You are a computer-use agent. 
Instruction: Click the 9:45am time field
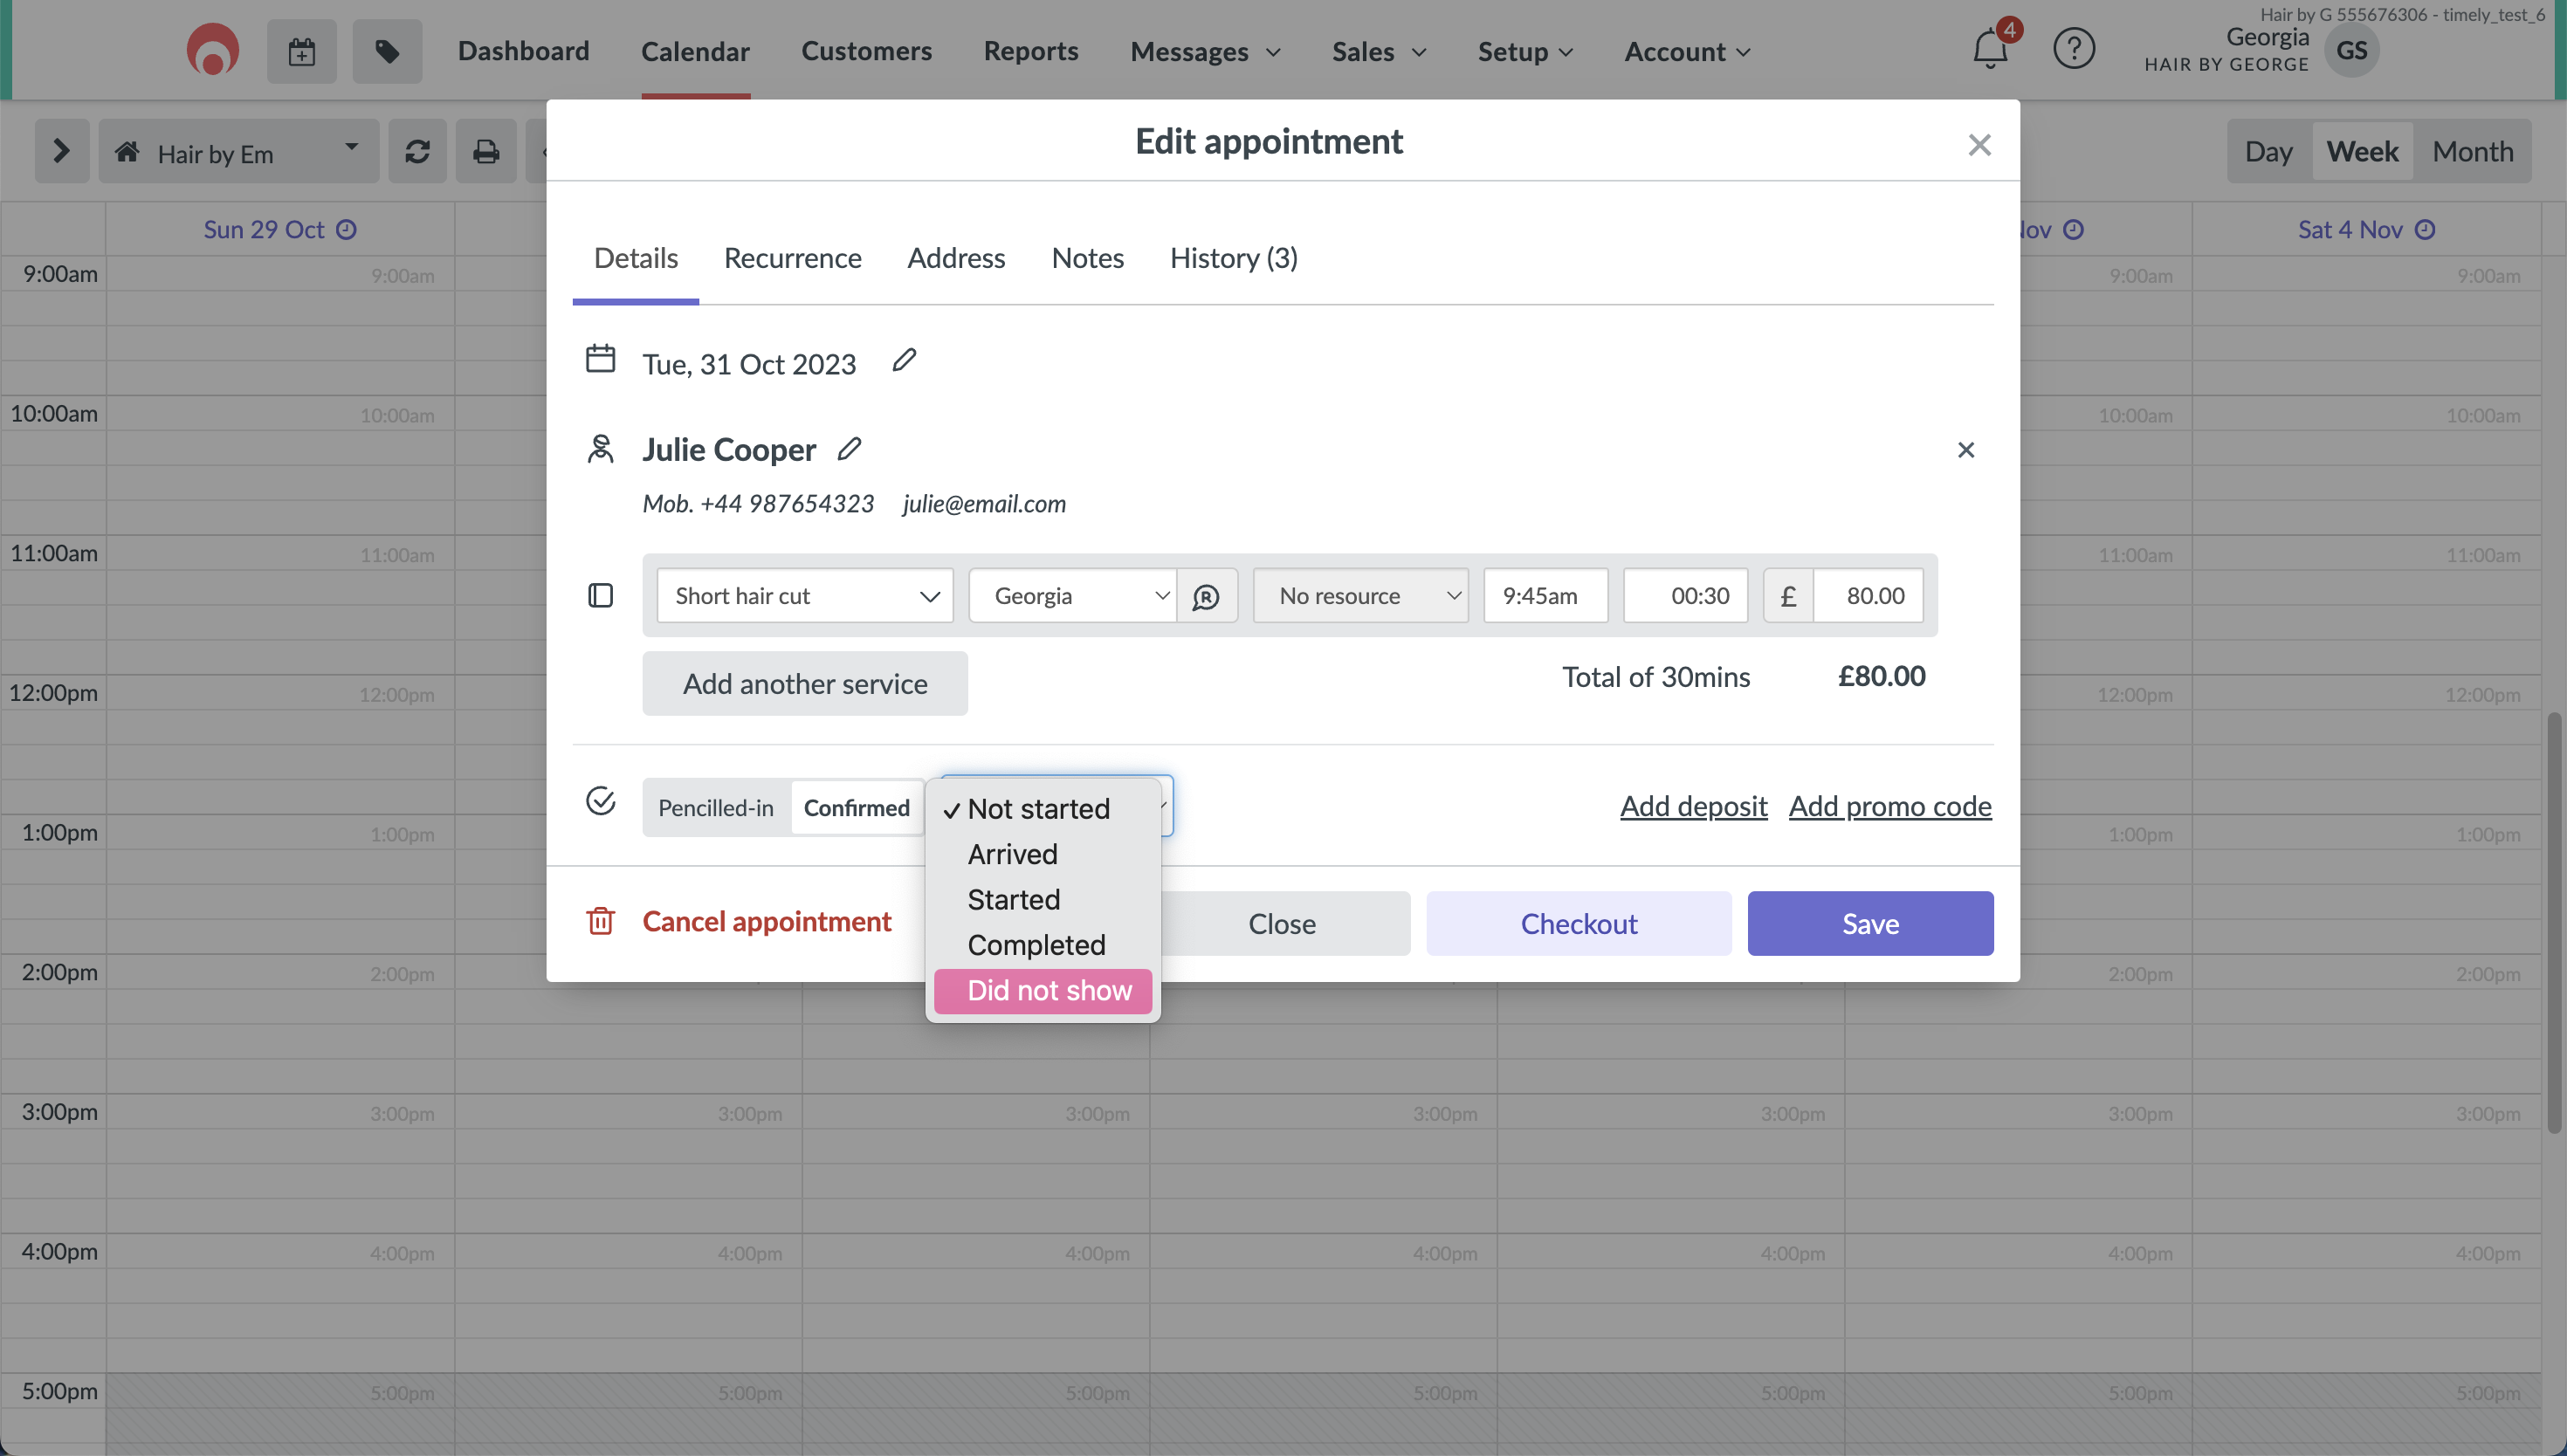1545,596
